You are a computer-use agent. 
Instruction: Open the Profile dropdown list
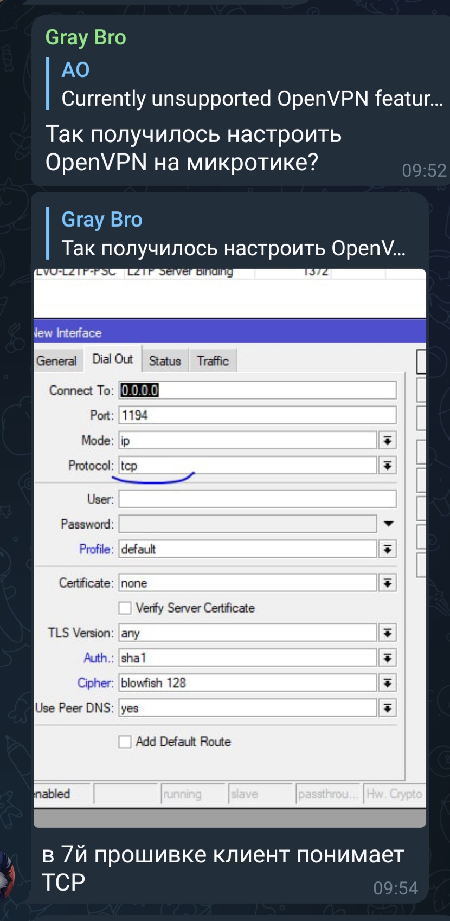(387, 549)
